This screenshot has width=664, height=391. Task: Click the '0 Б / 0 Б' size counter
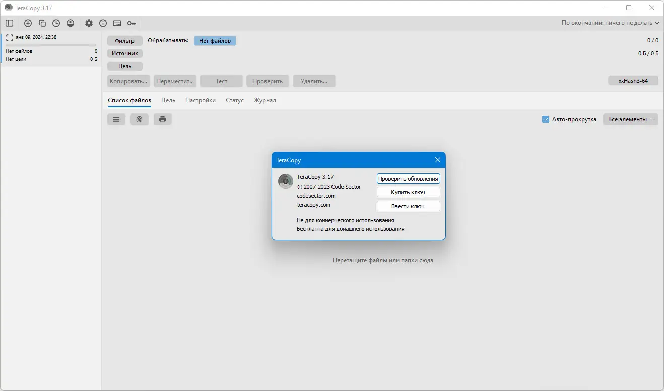pyautogui.click(x=648, y=53)
